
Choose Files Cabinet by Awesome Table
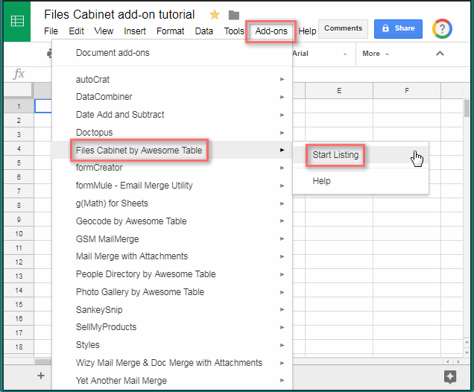(x=139, y=151)
